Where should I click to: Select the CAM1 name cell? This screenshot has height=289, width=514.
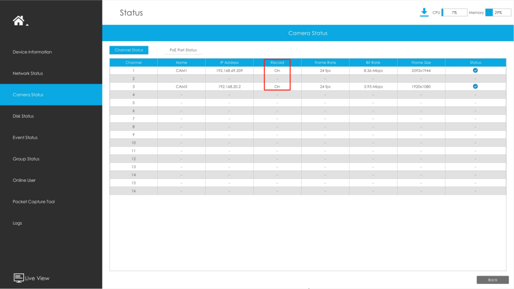[x=181, y=70]
